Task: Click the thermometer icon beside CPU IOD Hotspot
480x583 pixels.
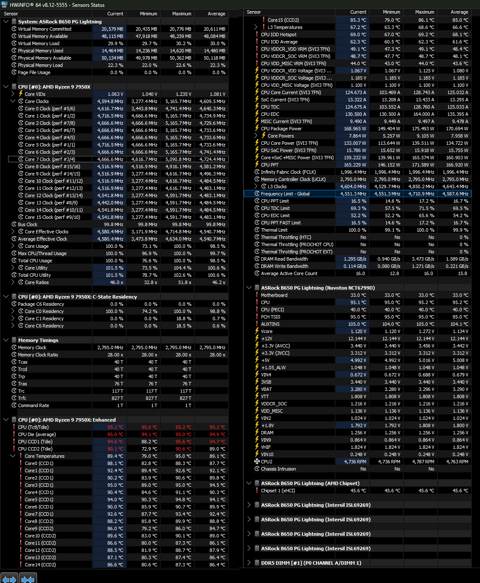Action: point(257,34)
